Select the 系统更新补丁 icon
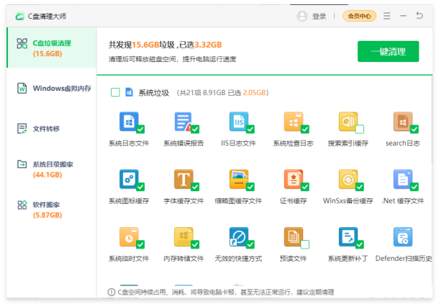The image size is (439, 307). tap(348, 236)
